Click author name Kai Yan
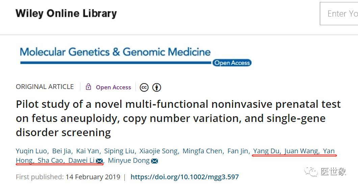The height and width of the screenshot is (187, 358). [87, 151]
